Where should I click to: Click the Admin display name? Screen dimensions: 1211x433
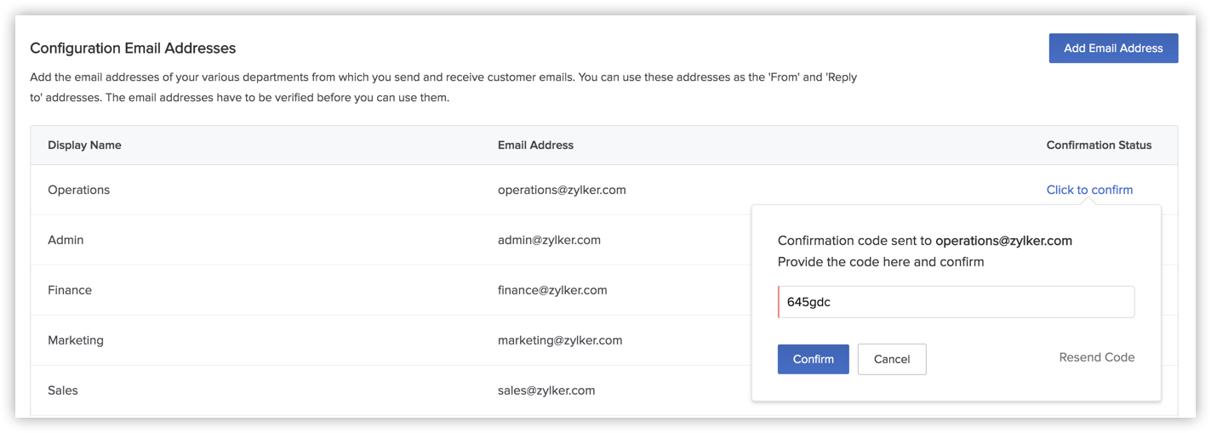[x=66, y=240]
